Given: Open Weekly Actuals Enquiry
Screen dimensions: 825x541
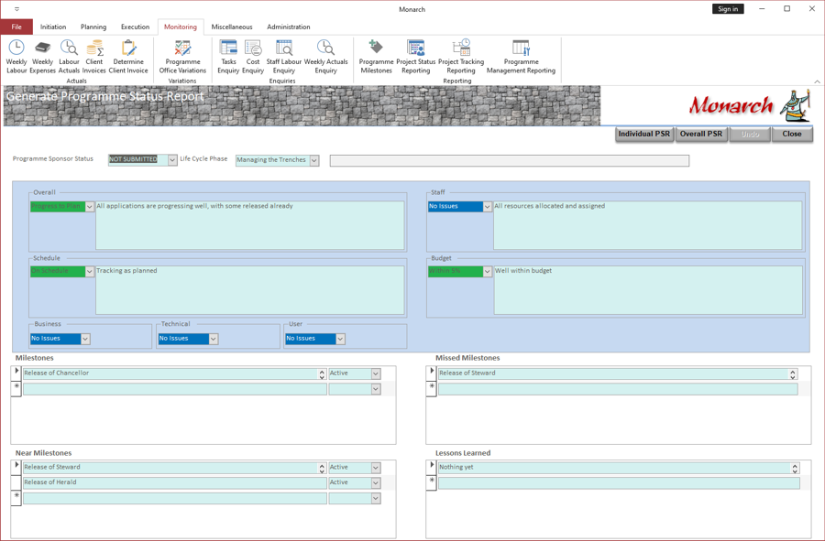Looking at the screenshot, I should 325,56.
